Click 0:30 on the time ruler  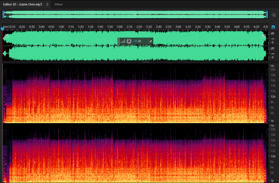click(32, 27)
